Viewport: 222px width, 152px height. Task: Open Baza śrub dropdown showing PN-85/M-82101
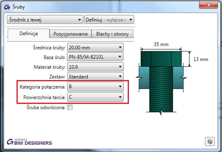(x=95, y=57)
